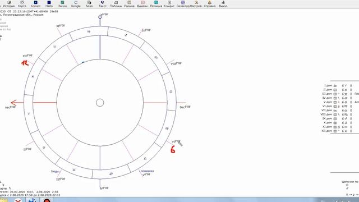359x202 pixels.
Task: Click the Dsc cusp label
Action: (x=185, y=107)
